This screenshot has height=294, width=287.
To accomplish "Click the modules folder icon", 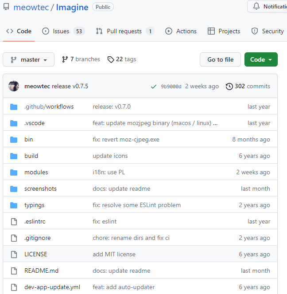I will tap(14, 172).
